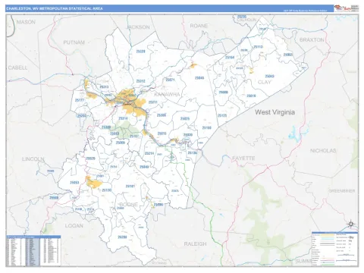Image resolution: width=364 pixels, height=273 pixels.
Task: Click ZIP code 25003
Action: tap(115, 133)
